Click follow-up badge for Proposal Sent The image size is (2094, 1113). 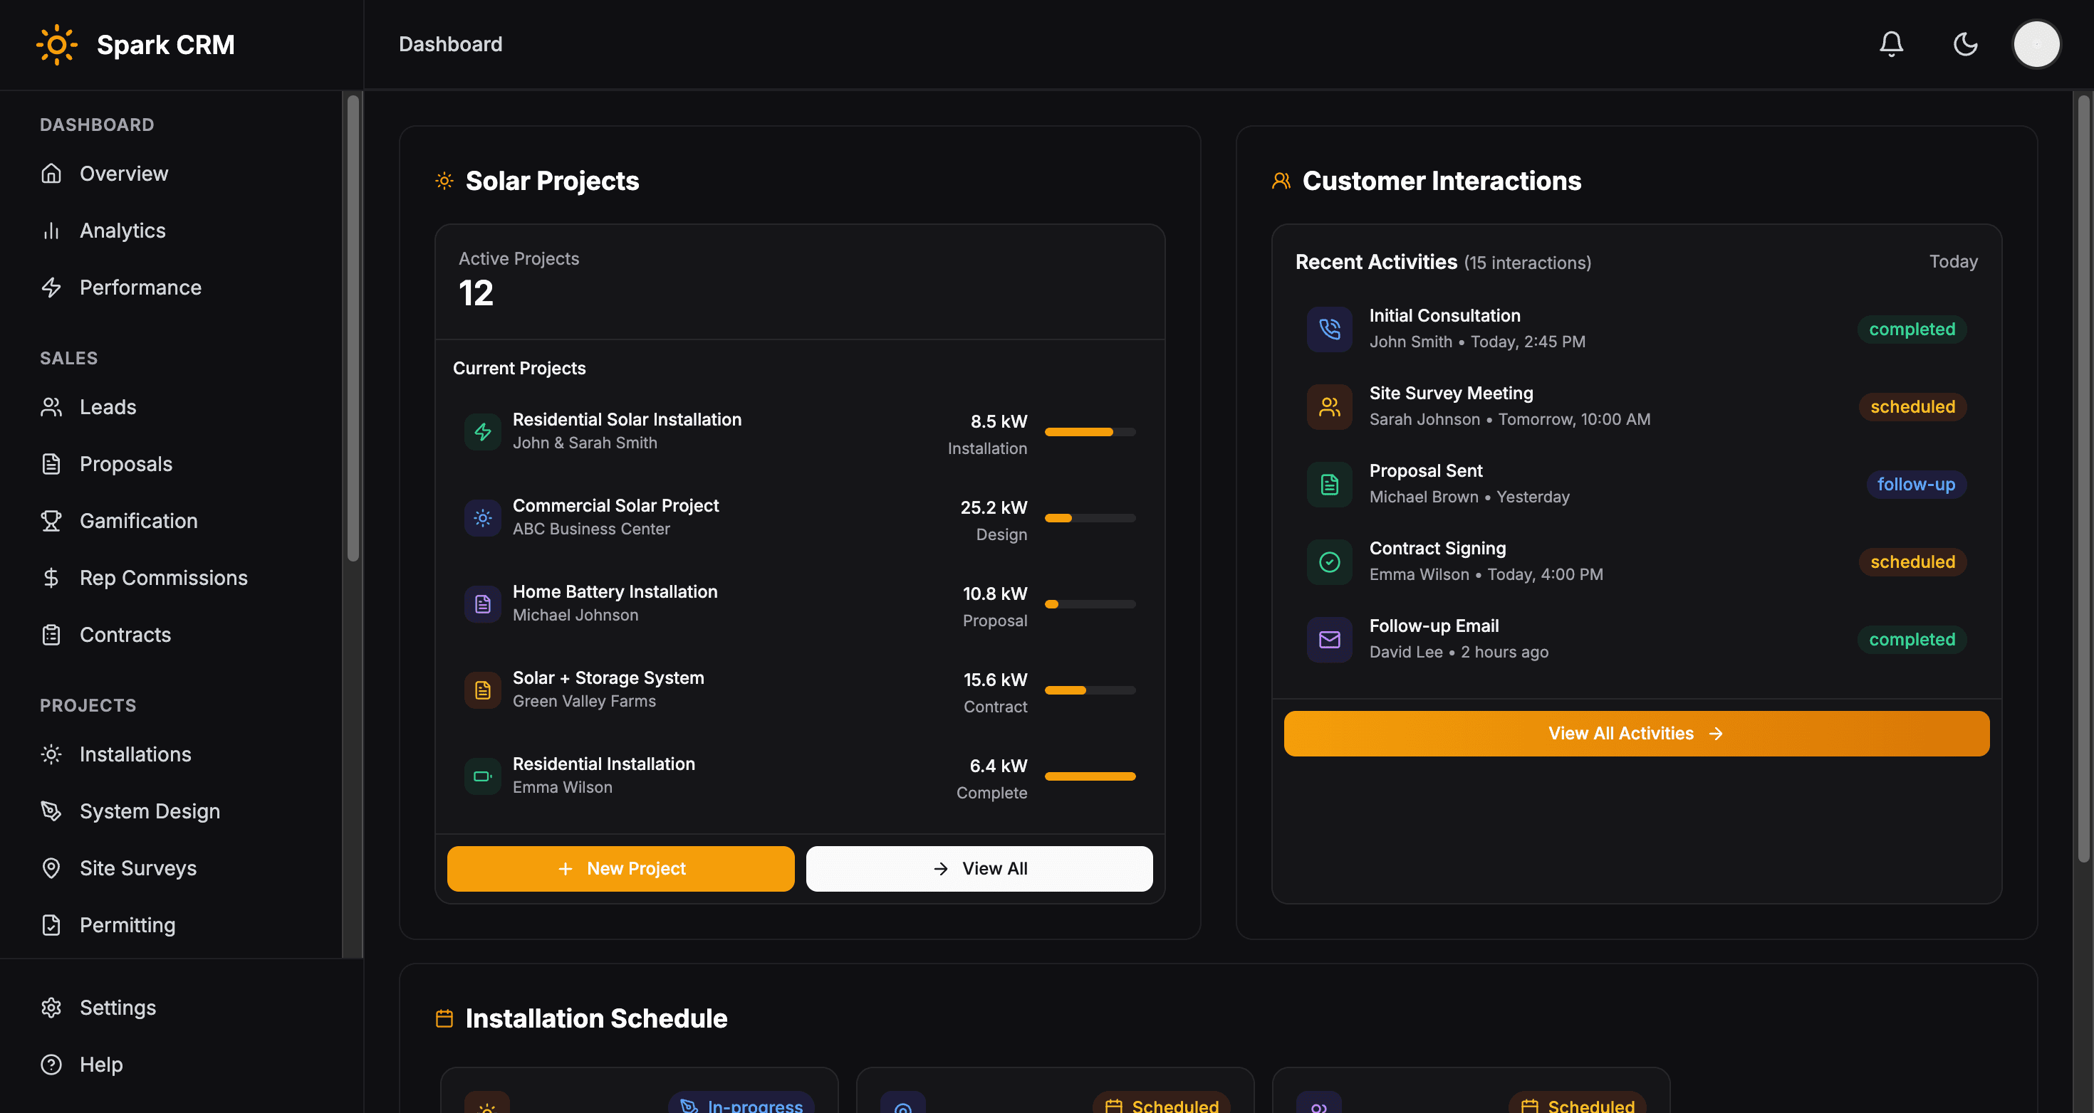coord(1916,483)
